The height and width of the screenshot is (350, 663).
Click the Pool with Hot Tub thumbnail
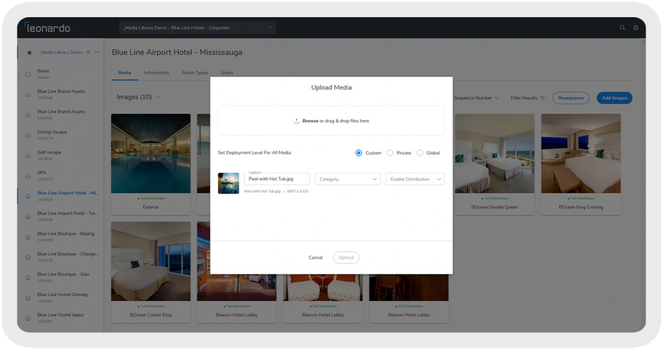[228, 183]
